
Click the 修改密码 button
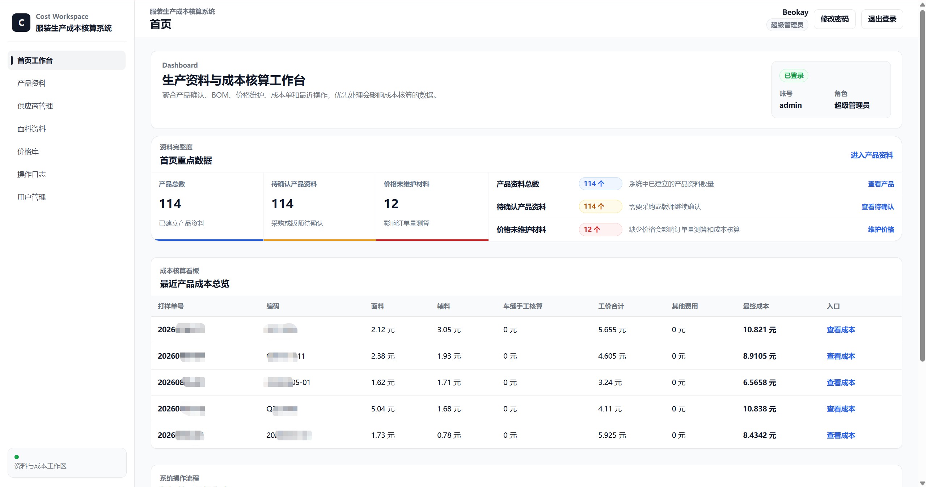pos(834,19)
